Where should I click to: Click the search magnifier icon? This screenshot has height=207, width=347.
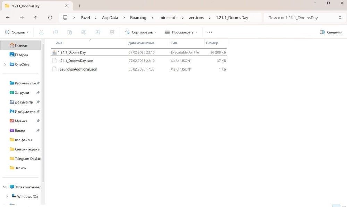click(340, 18)
